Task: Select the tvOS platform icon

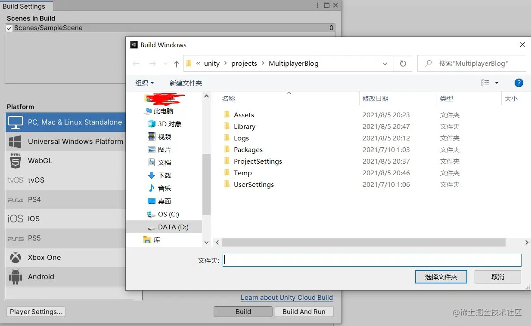Action: (16, 180)
